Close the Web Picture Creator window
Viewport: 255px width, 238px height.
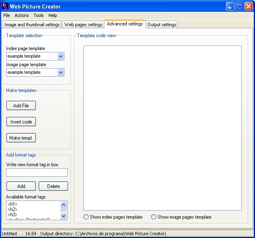(249, 6)
